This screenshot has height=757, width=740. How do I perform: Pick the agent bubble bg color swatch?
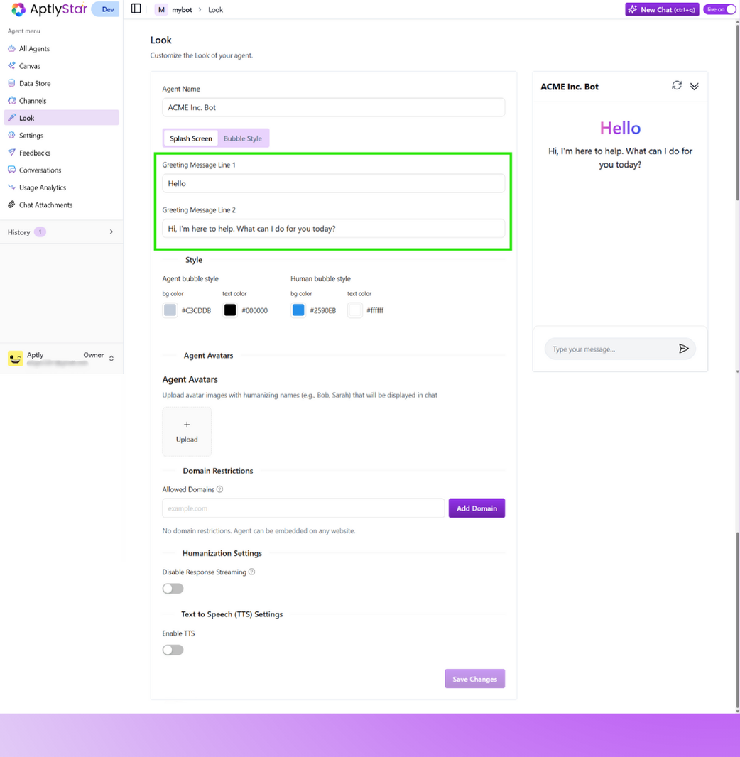pos(170,310)
